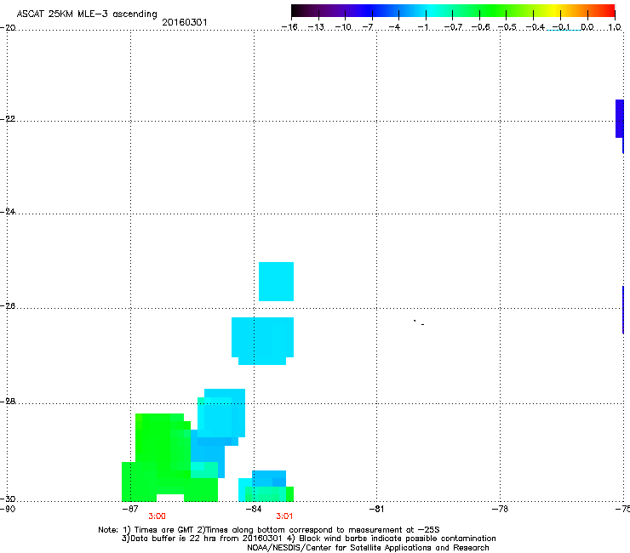Click the -13 color scale label
630x553 pixels.
coord(316,27)
